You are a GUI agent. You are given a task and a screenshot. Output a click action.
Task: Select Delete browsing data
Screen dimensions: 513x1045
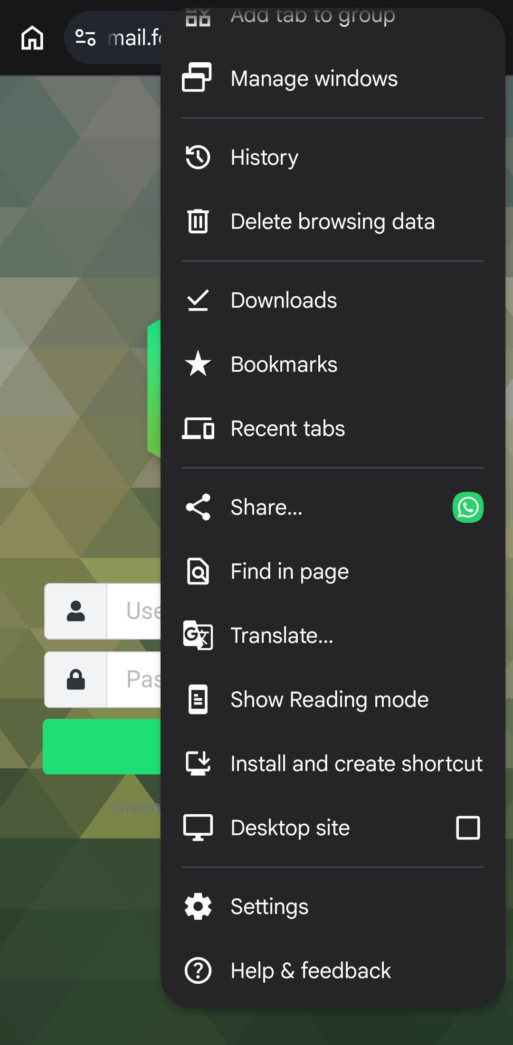click(332, 221)
